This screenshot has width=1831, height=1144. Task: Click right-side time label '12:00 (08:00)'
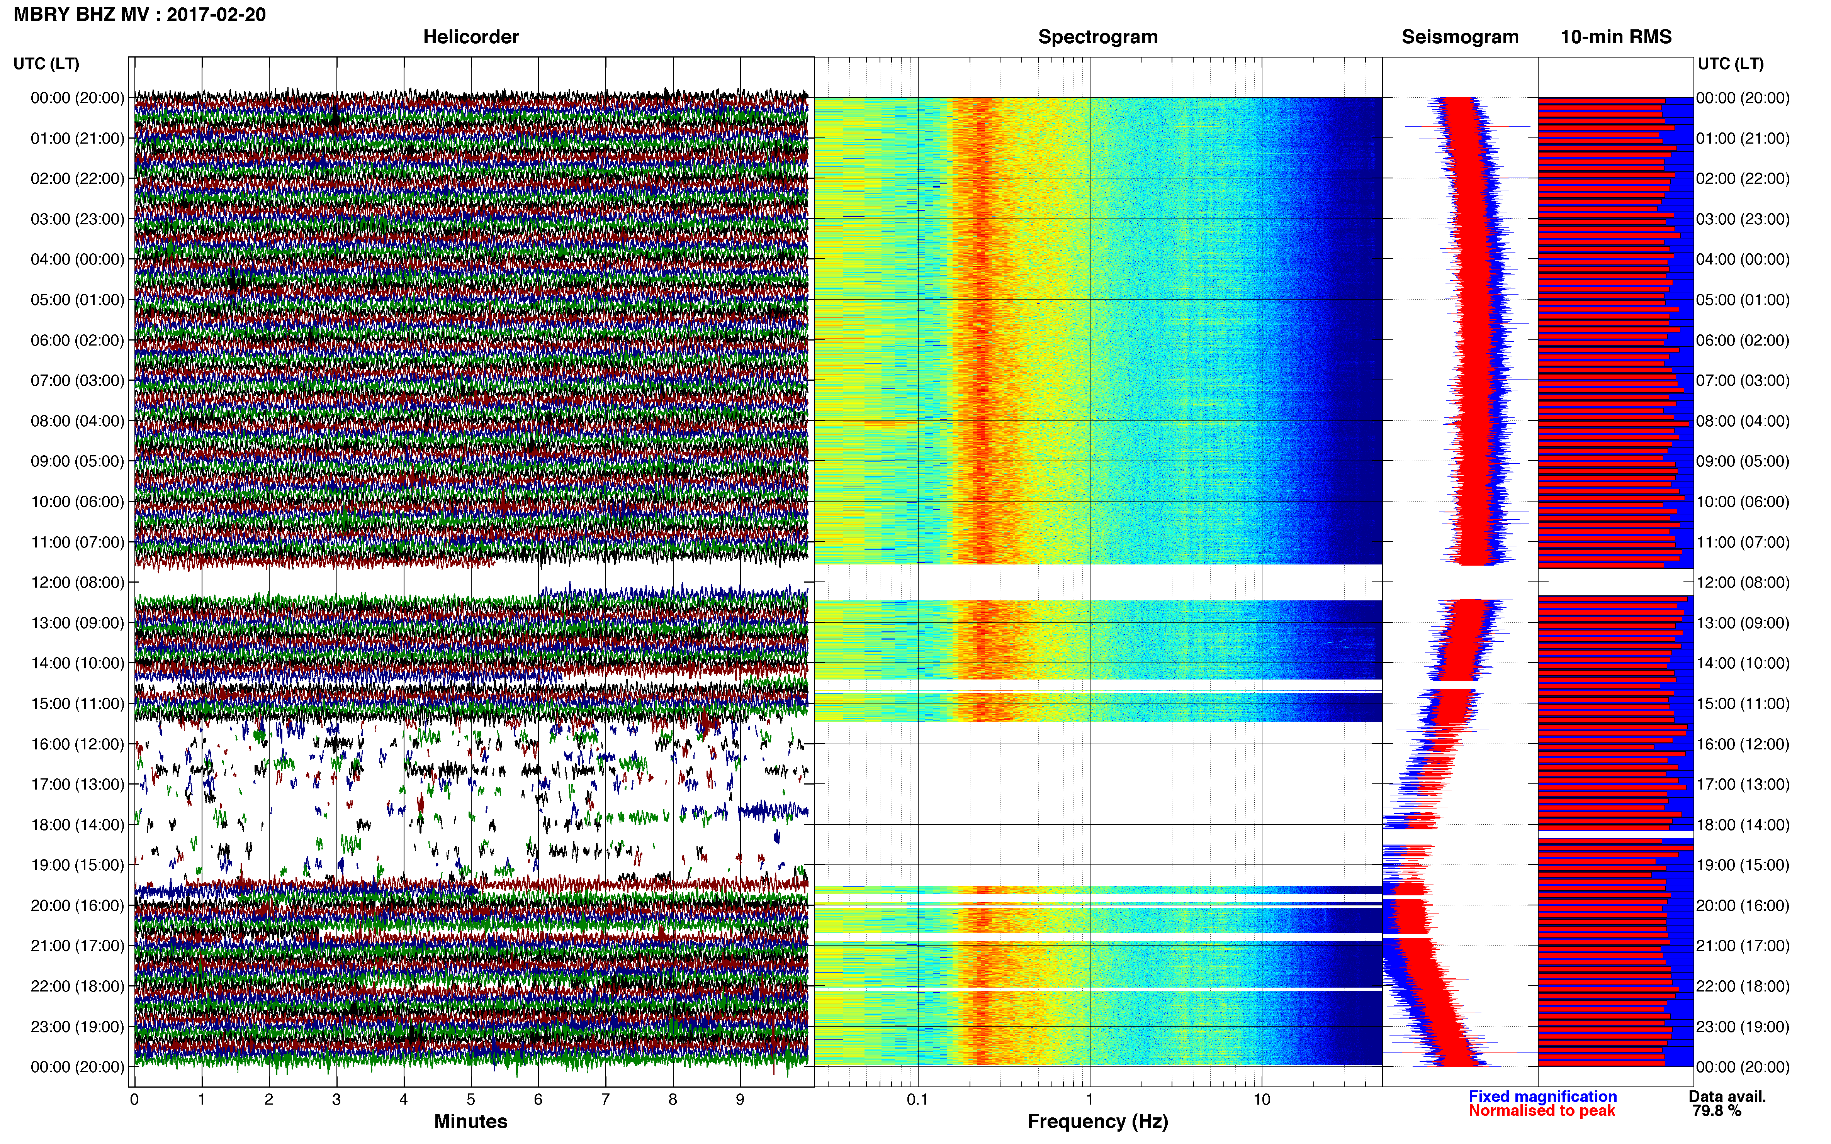coord(1743,583)
